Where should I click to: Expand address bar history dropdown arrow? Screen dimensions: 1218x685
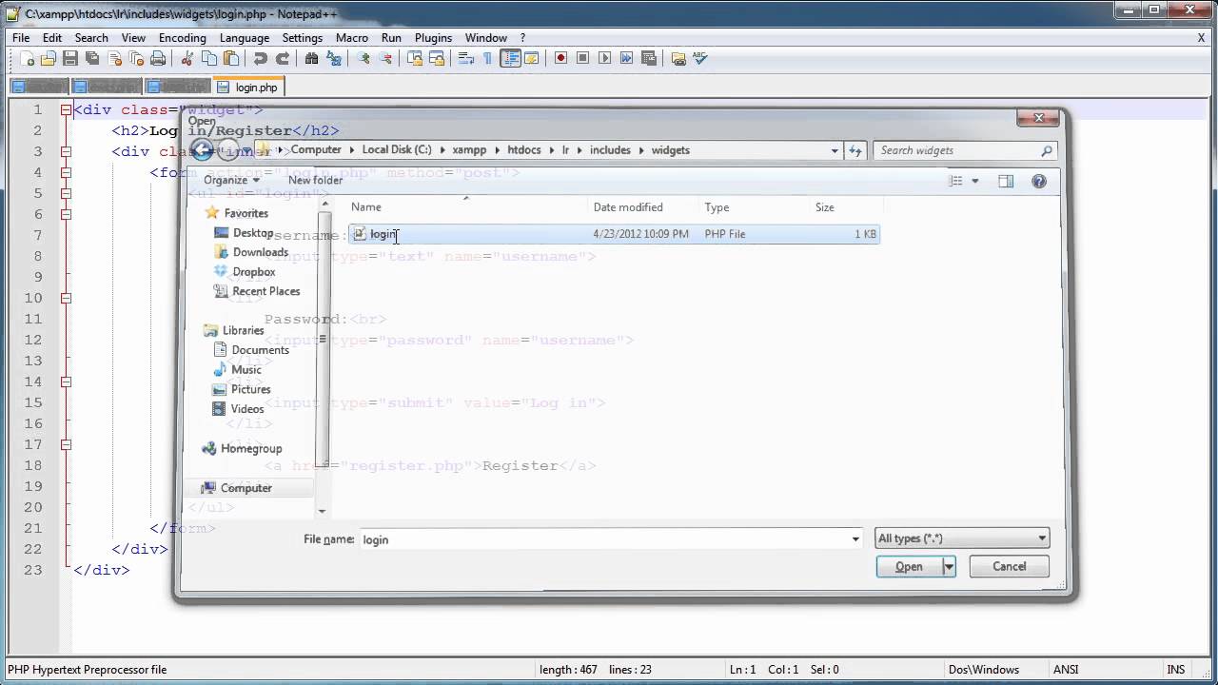click(835, 150)
